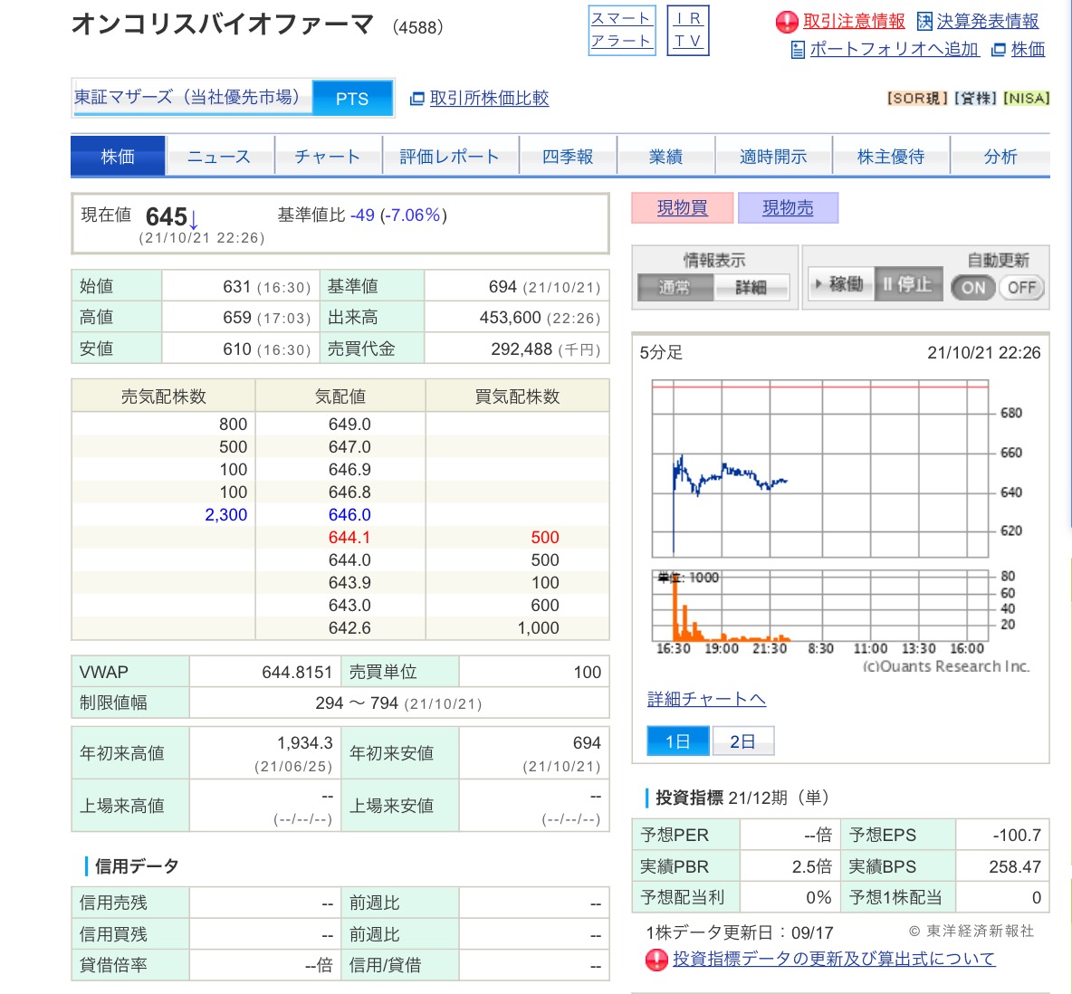Image resolution: width=1072 pixels, height=994 pixels.
Task: Switch to the 業績 tab
Action: [x=665, y=156]
